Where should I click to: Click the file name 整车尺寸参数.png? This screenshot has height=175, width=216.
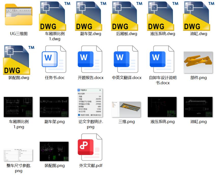(19, 168)
